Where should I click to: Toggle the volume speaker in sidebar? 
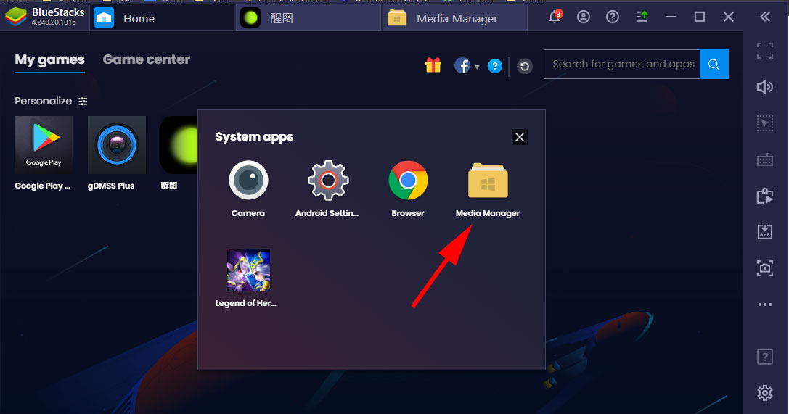click(764, 87)
